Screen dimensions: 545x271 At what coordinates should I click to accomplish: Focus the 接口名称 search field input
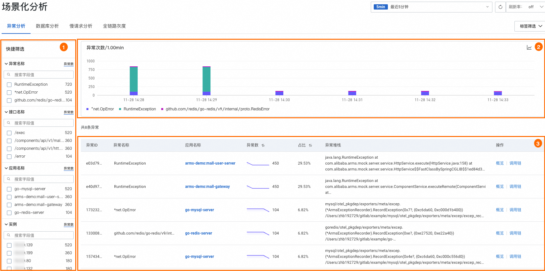coord(43,123)
